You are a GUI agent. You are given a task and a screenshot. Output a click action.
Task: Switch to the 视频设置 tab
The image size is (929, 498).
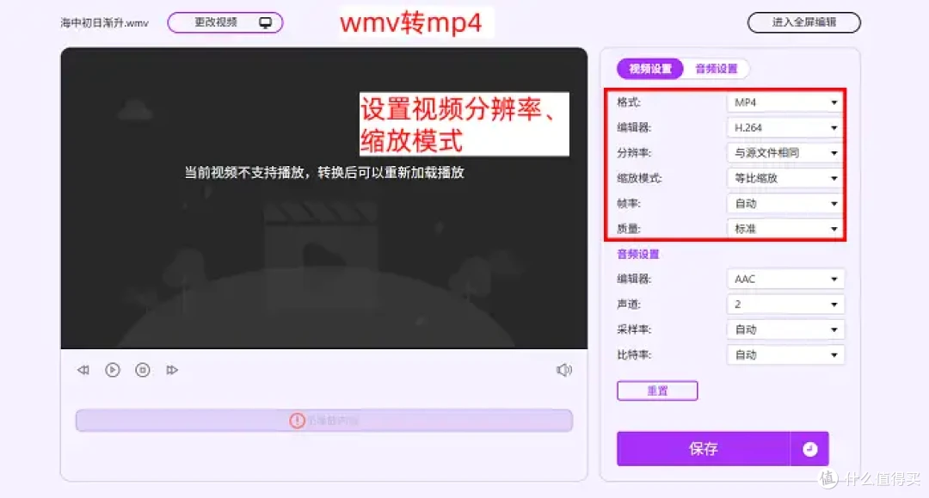coord(650,69)
